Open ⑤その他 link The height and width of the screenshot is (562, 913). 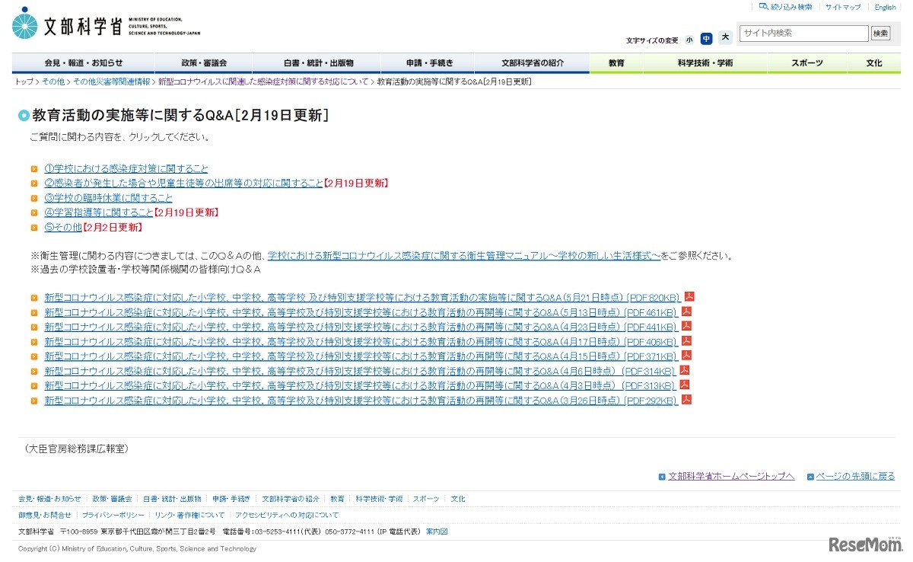(x=63, y=227)
